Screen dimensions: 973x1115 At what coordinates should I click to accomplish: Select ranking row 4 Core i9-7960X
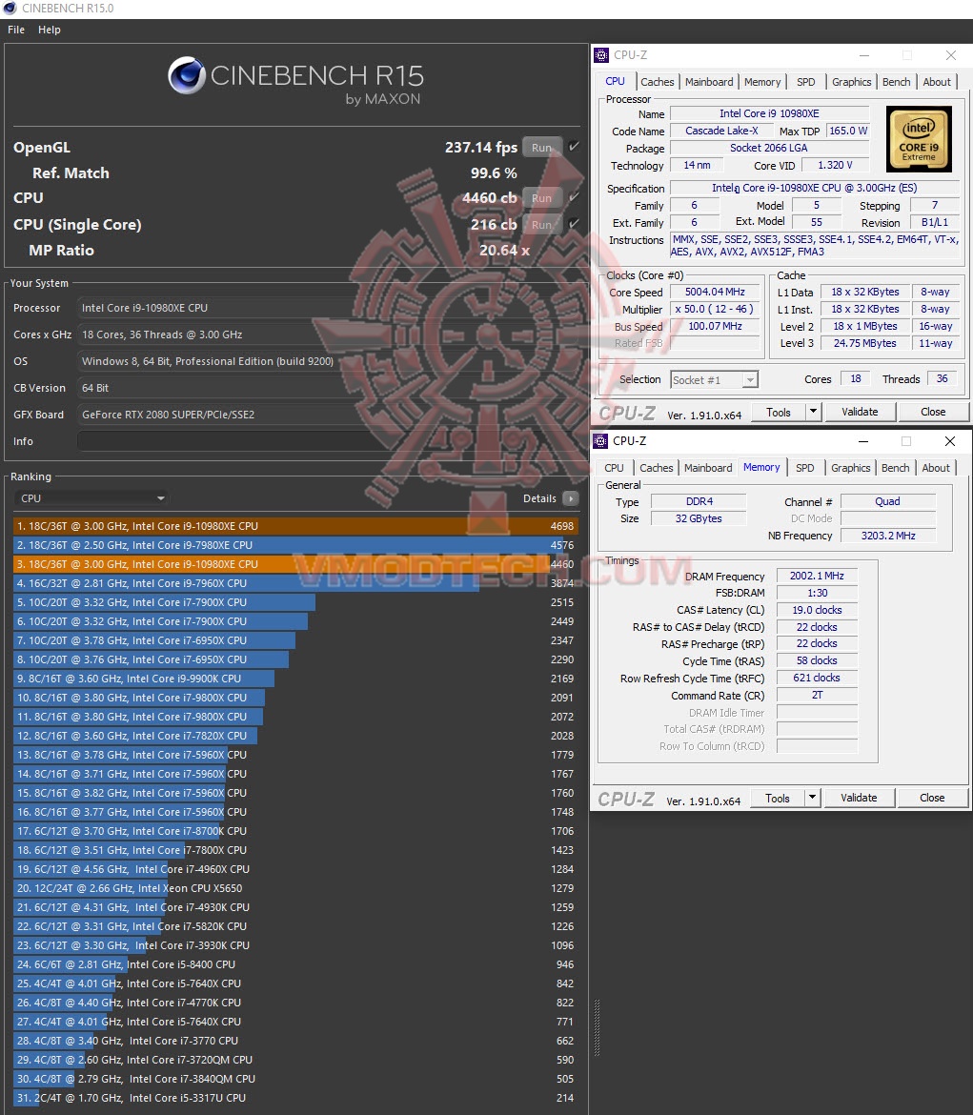click(x=295, y=583)
